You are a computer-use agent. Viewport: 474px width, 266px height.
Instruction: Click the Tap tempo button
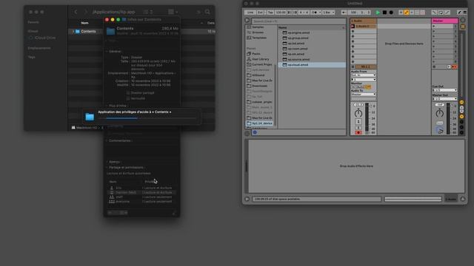[270, 13]
